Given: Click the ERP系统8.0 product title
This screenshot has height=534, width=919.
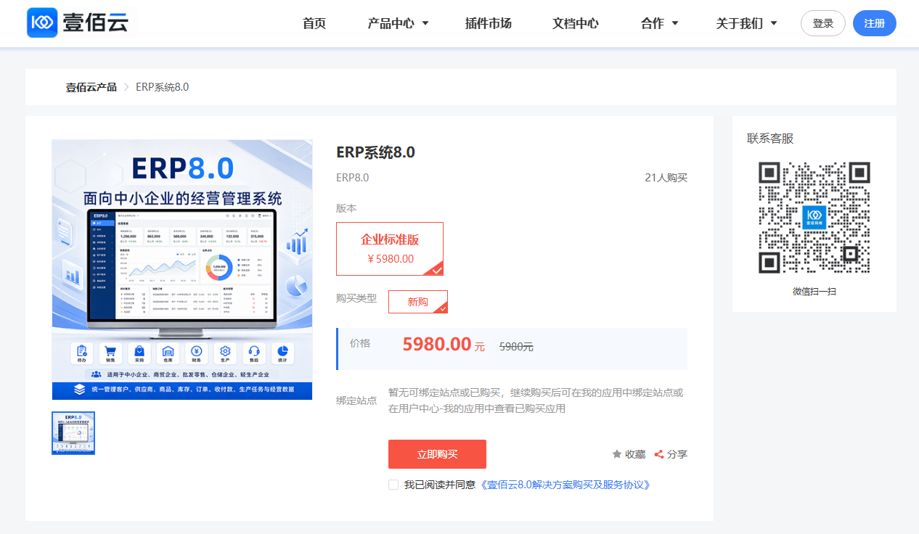Looking at the screenshot, I should tap(376, 152).
